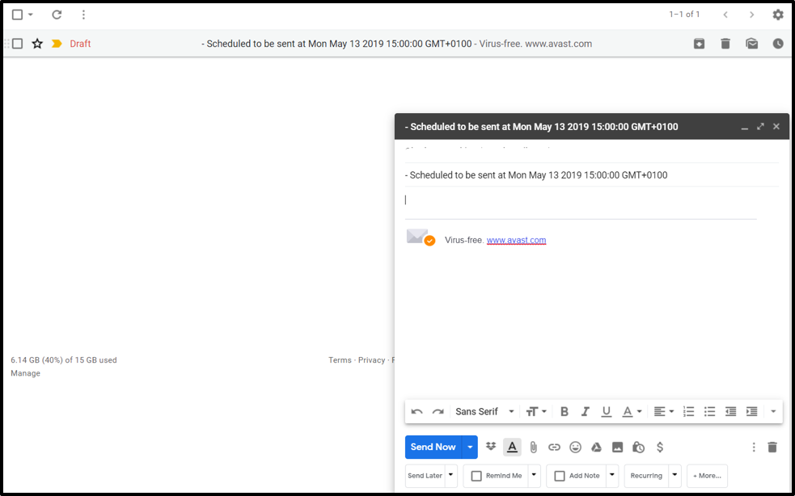Toggle bold formatting
The height and width of the screenshot is (496, 795).
click(x=565, y=411)
